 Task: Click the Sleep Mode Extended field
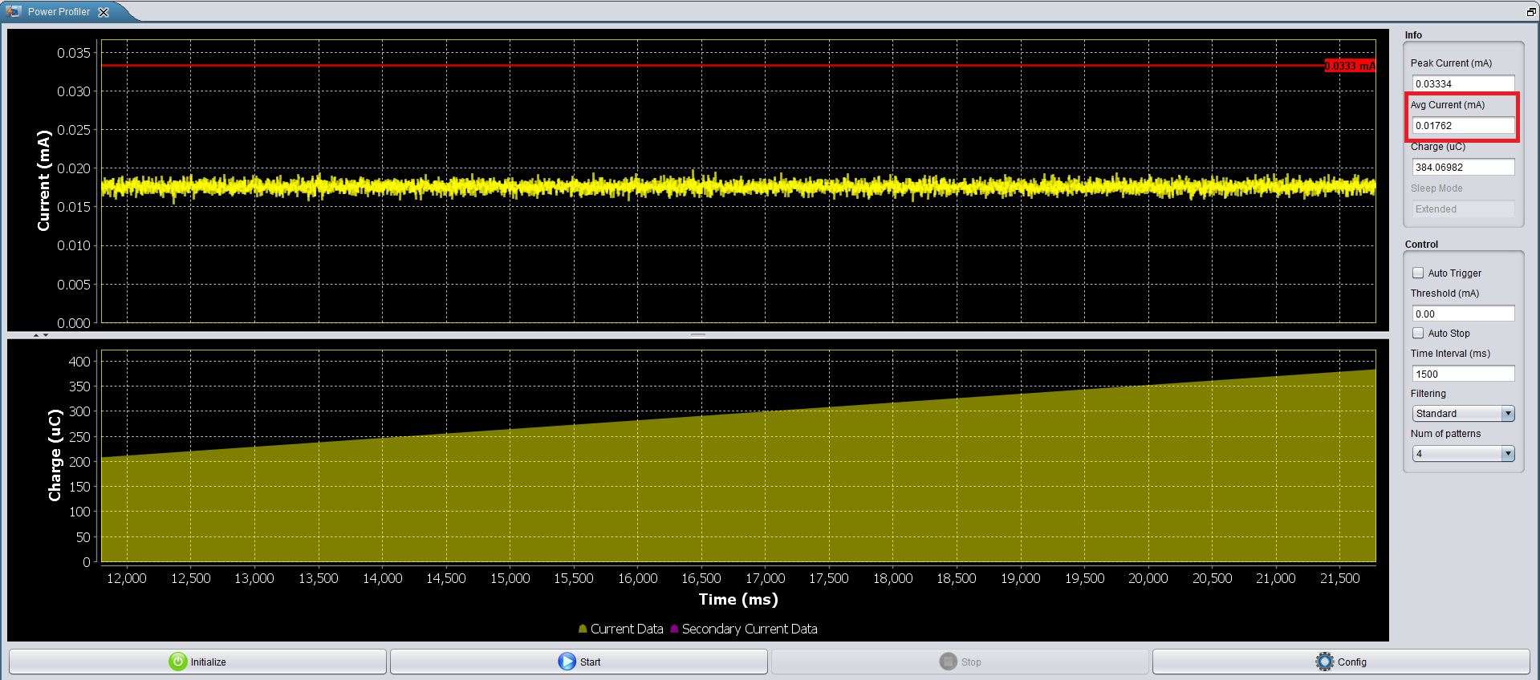click(x=1463, y=208)
